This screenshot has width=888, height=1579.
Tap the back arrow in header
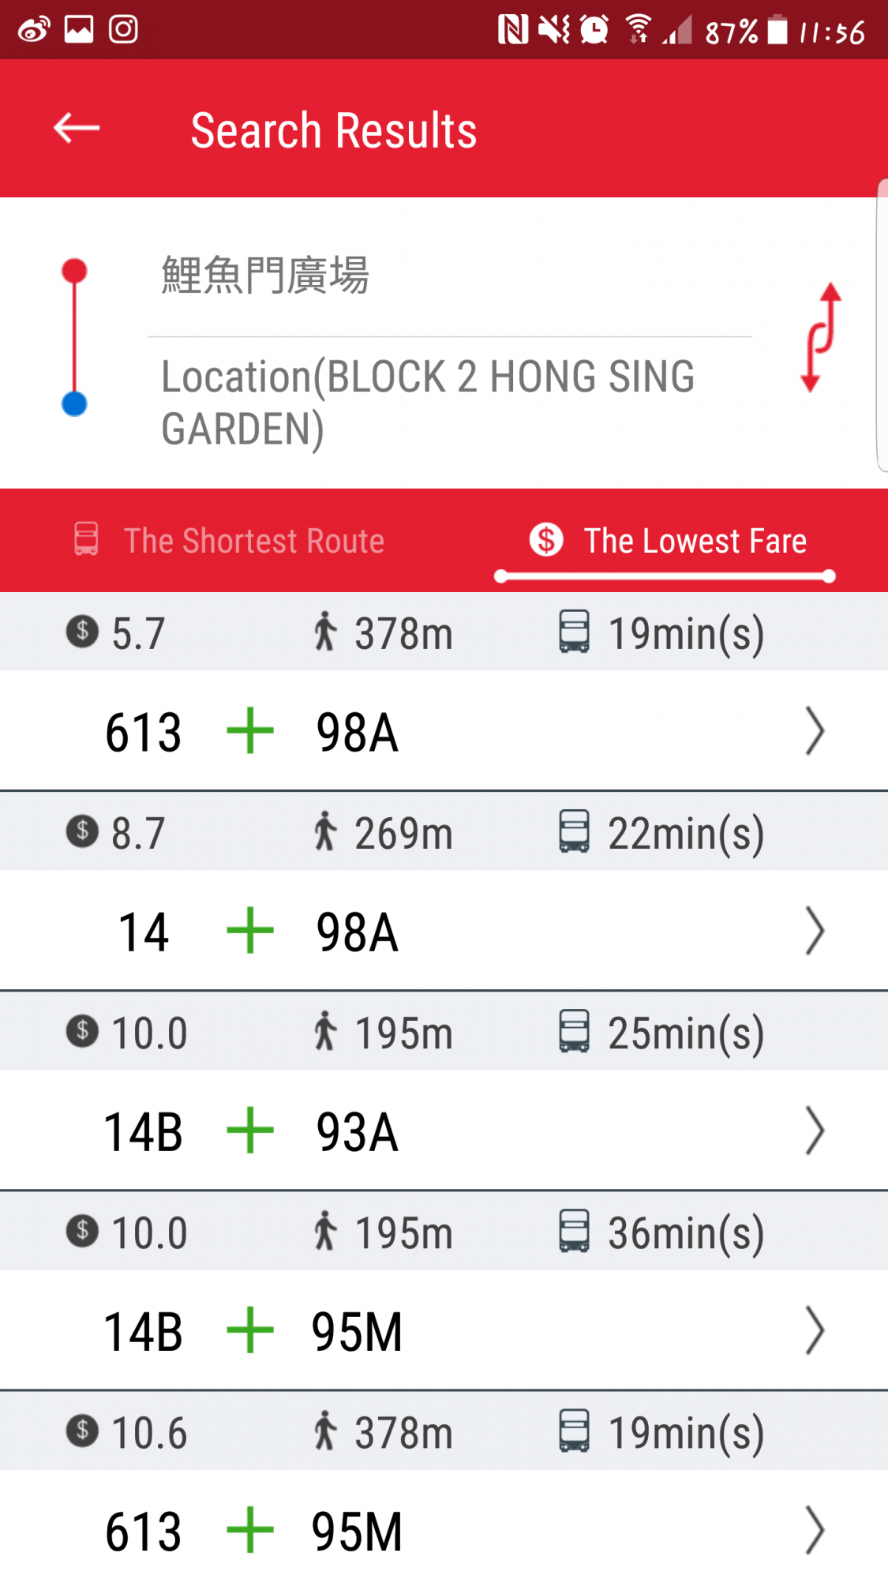tap(77, 128)
